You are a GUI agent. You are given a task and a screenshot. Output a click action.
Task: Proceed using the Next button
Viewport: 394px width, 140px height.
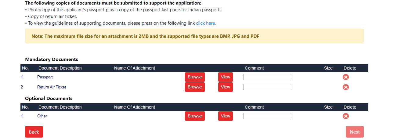coord(355,132)
